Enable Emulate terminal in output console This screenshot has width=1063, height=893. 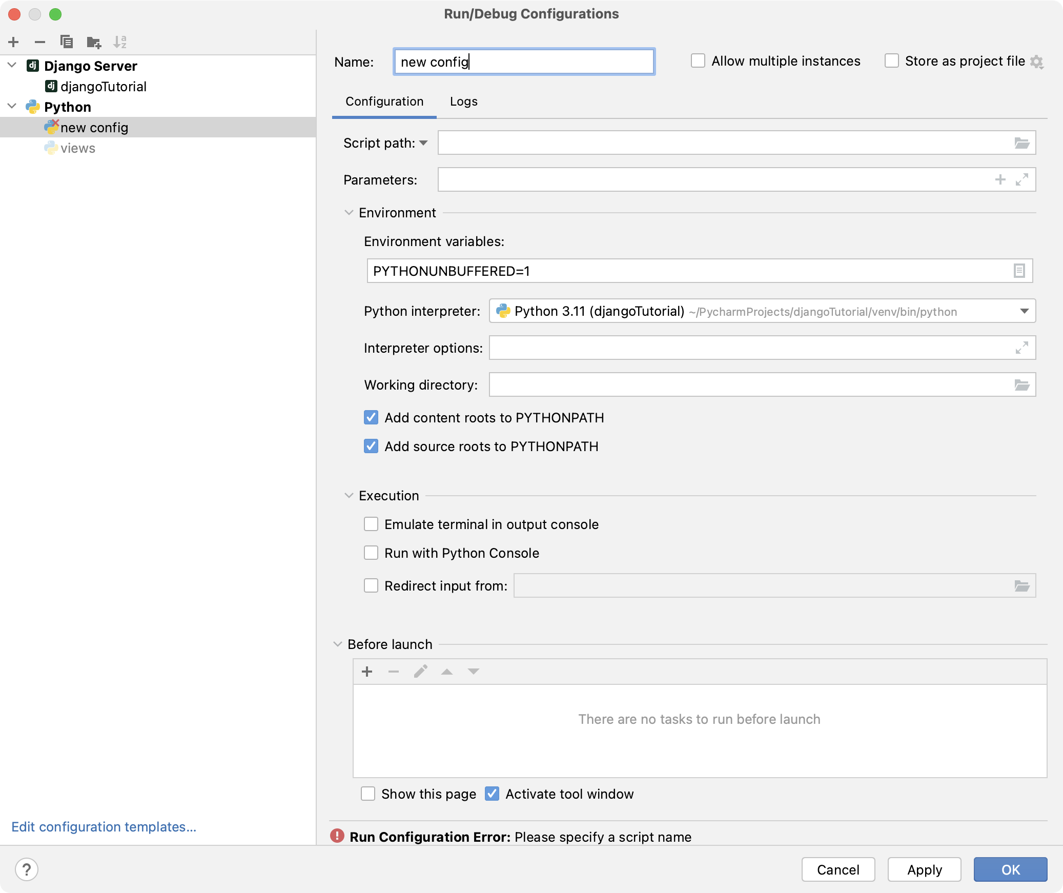(x=370, y=523)
